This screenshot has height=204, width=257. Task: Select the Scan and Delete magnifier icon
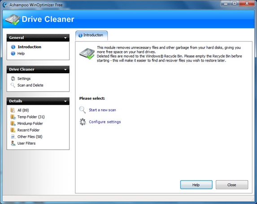point(13,85)
